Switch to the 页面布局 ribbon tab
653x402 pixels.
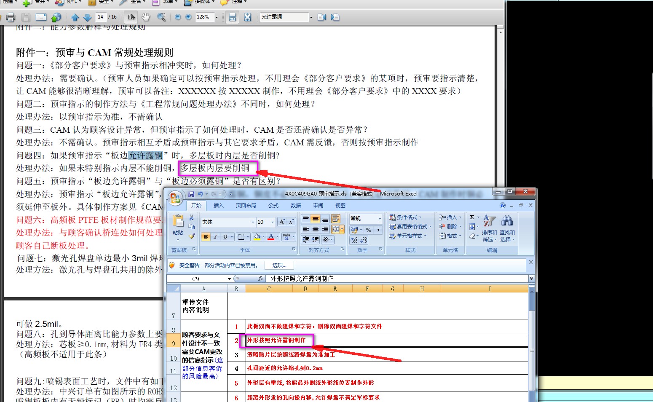pyautogui.click(x=246, y=206)
